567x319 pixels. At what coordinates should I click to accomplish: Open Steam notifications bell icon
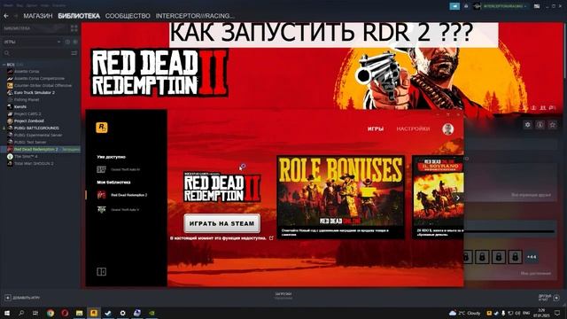click(x=466, y=6)
